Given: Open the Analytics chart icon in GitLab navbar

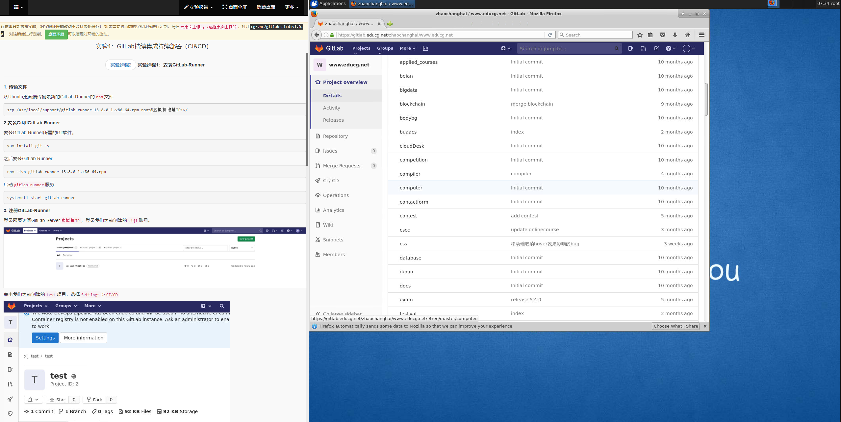Looking at the screenshot, I should (425, 48).
